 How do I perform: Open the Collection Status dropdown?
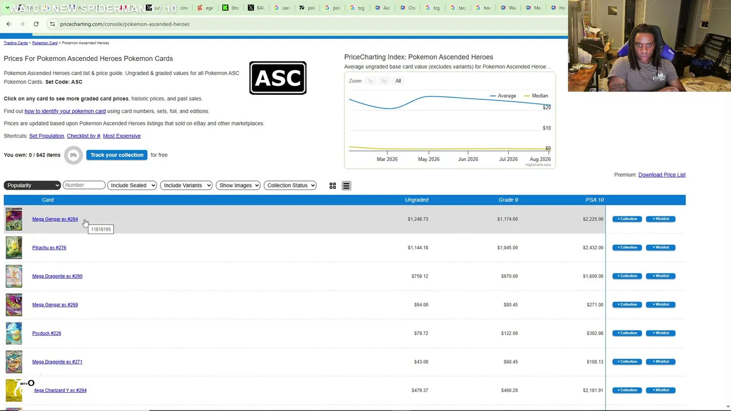coord(290,185)
